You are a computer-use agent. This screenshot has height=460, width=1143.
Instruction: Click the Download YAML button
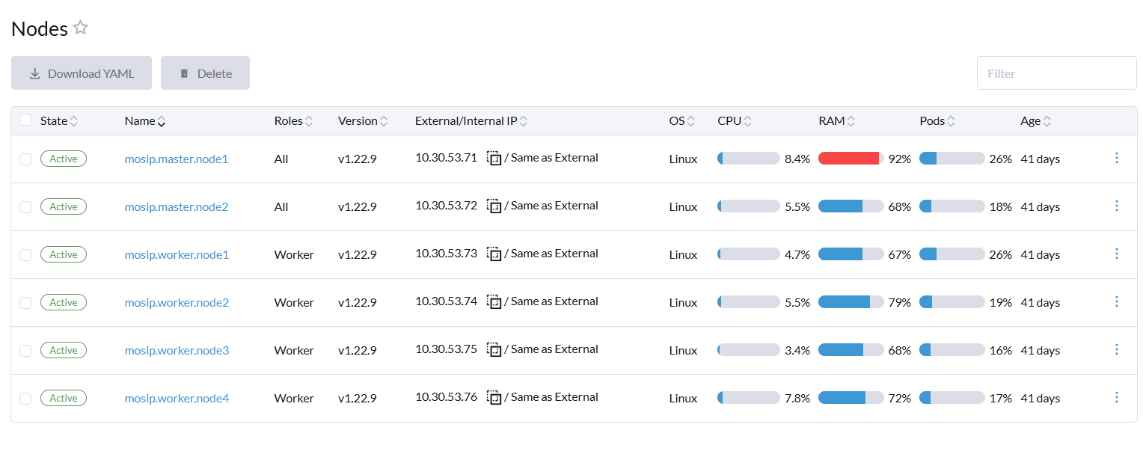pyautogui.click(x=82, y=73)
